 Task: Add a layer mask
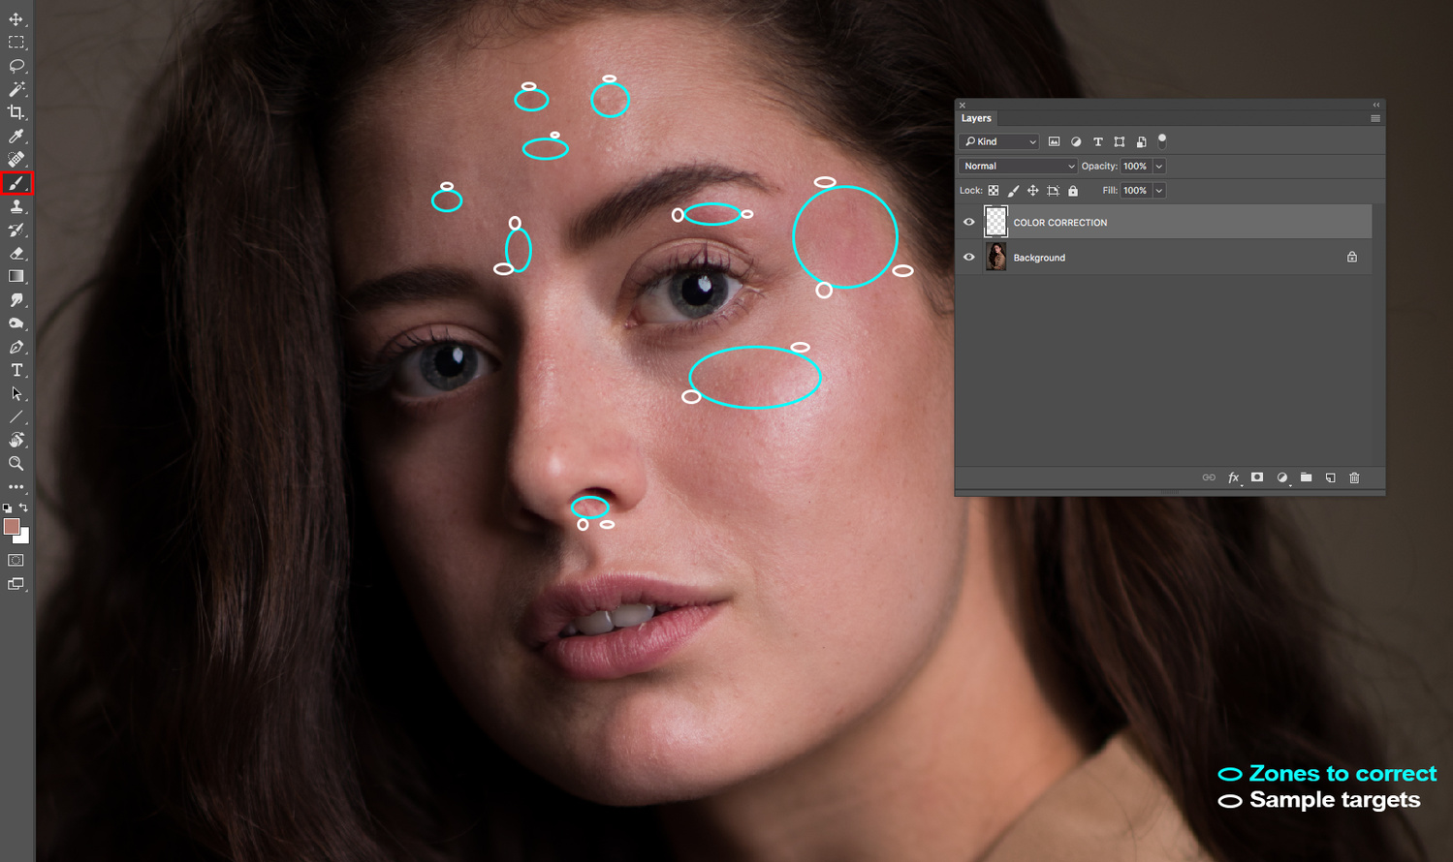(x=1257, y=477)
